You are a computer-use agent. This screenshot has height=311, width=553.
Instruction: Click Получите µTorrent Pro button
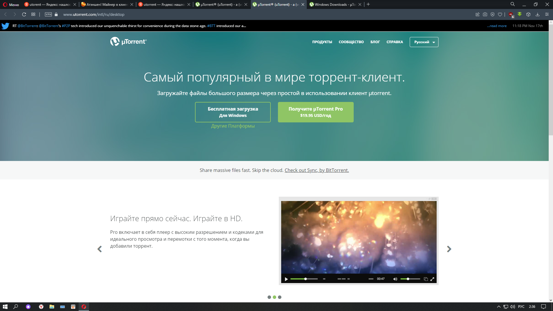pos(316,112)
